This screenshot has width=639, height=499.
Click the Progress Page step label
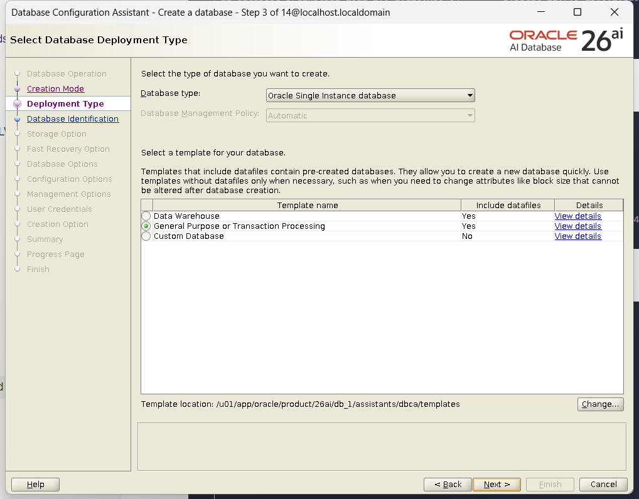(x=55, y=255)
